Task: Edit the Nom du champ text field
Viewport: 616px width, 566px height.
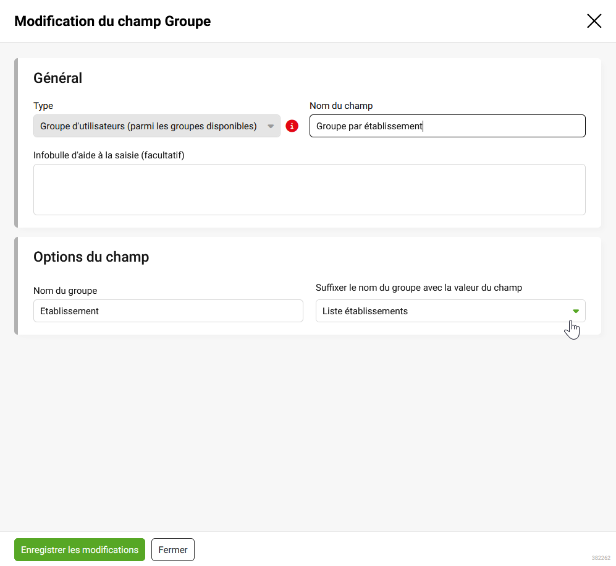Action: [447, 126]
